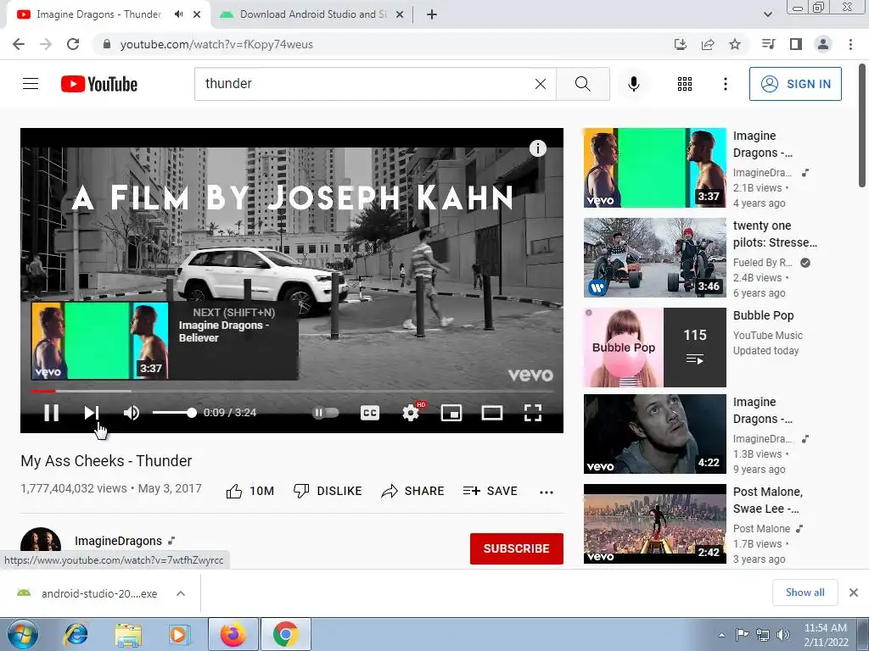Screen dimensions: 869x651
Task: Click the address bar URL
Action: click(x=216, y=44)
